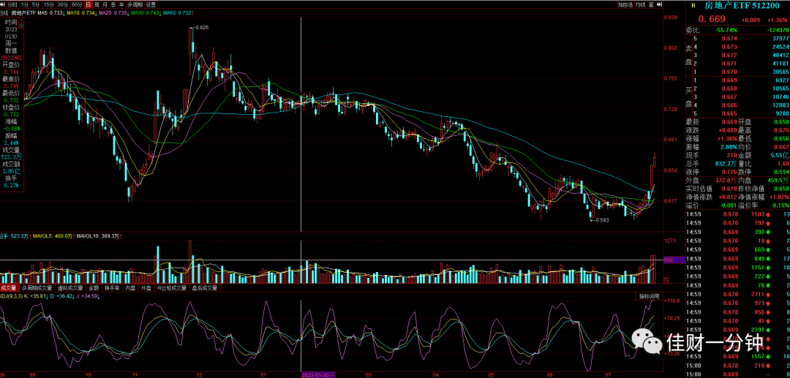The image size is (790, 378).
Task: Select the 换手率 turnover indicator tab
Action: (111, 288)
